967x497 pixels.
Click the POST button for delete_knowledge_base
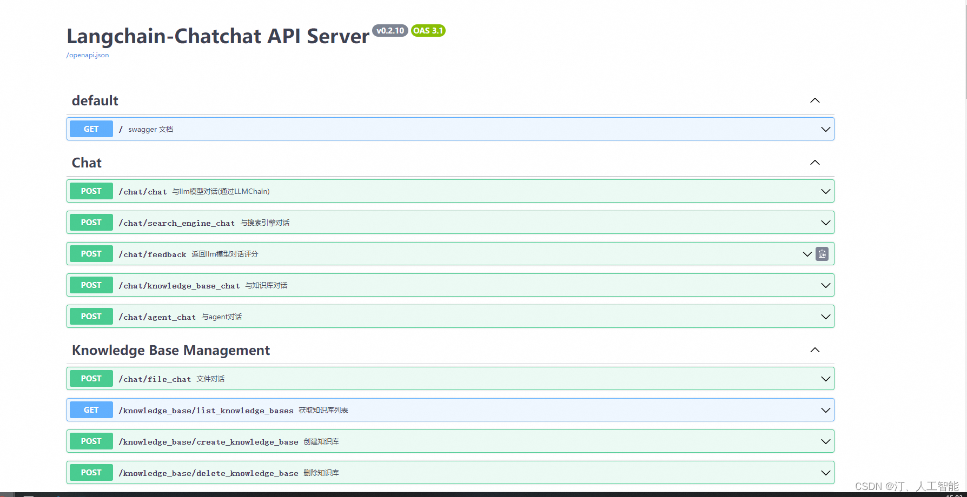click(91, 473)
